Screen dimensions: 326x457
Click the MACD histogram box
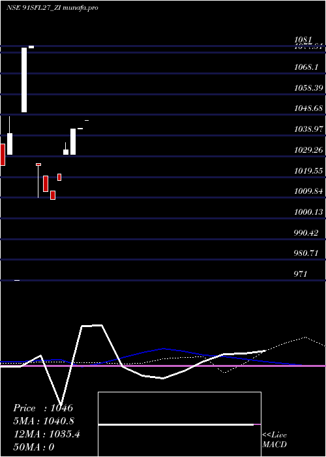point(179,424)
